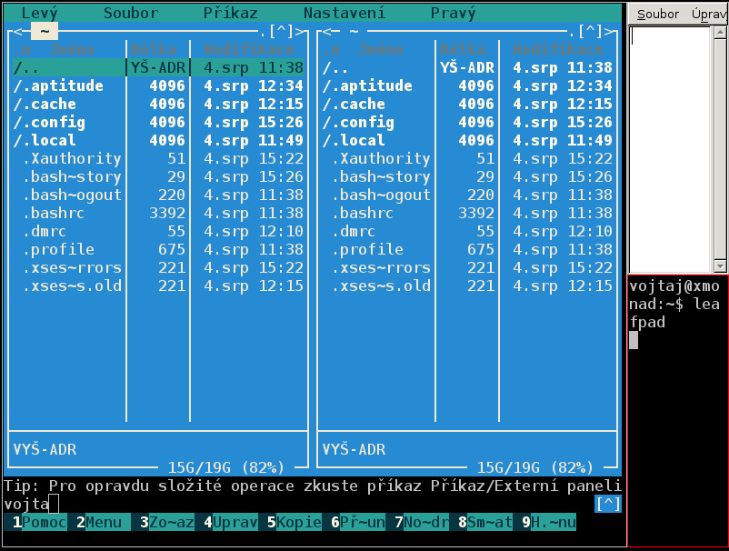Select .Xauthority file in right panel
Screen dimensions: 729x551
(468, 158)
